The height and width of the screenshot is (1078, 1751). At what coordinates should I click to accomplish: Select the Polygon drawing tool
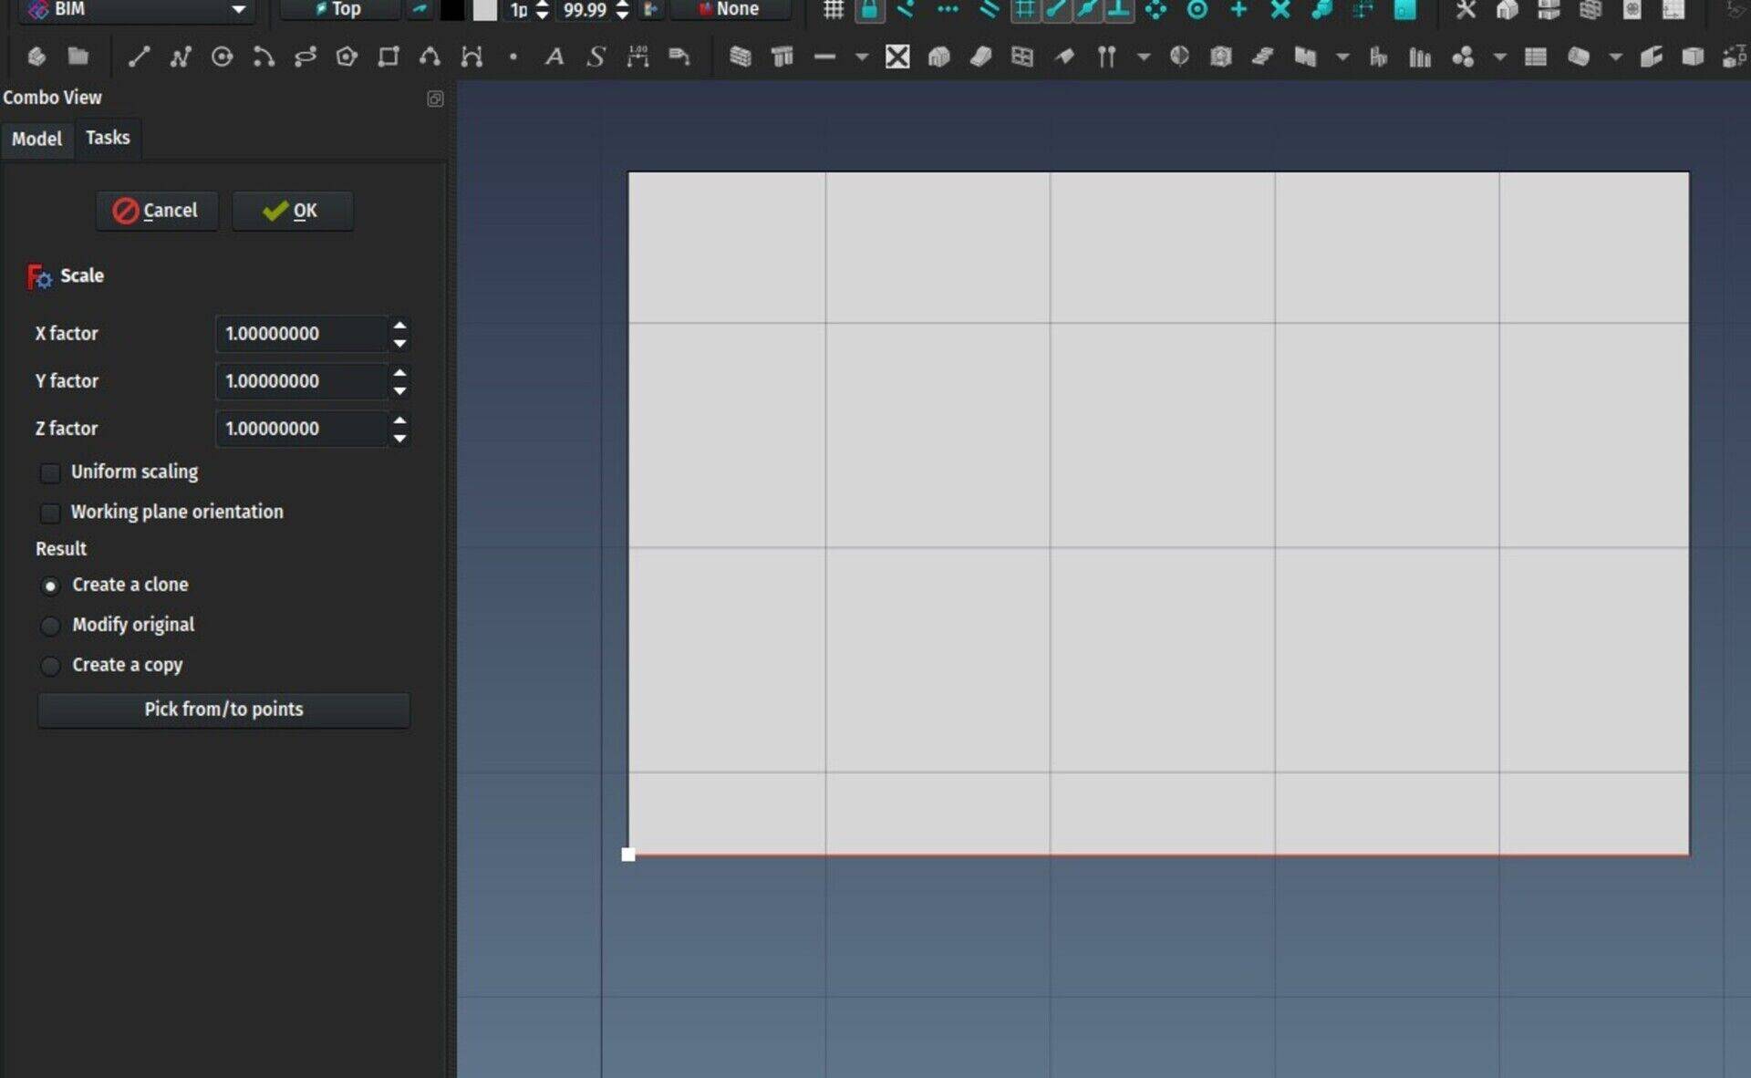[347, 57]
